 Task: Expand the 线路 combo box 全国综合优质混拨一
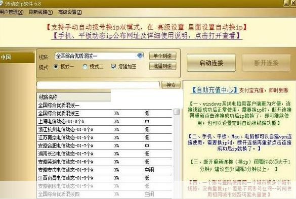(99, 56)
